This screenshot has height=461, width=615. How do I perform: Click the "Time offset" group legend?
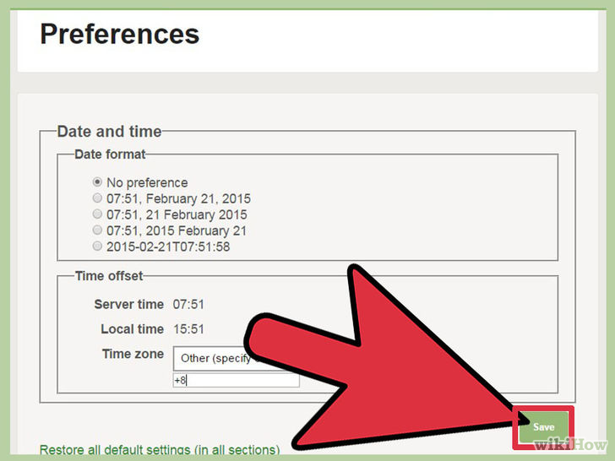(109, 276)
